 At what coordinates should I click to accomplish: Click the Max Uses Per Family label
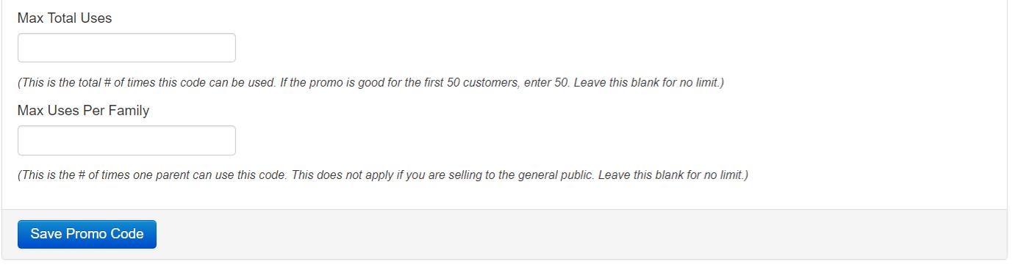83,111
